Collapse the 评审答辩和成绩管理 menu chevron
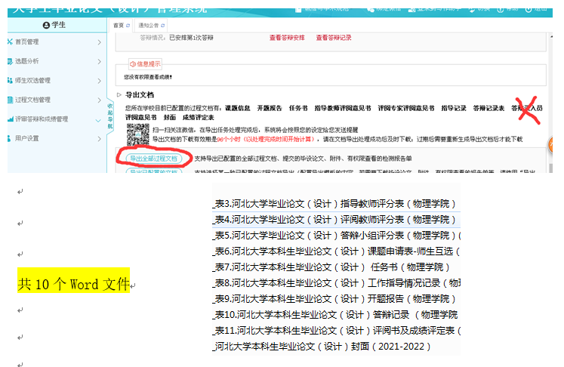The width and height of the screenshot is (564, 367). [x=98, y=119]
